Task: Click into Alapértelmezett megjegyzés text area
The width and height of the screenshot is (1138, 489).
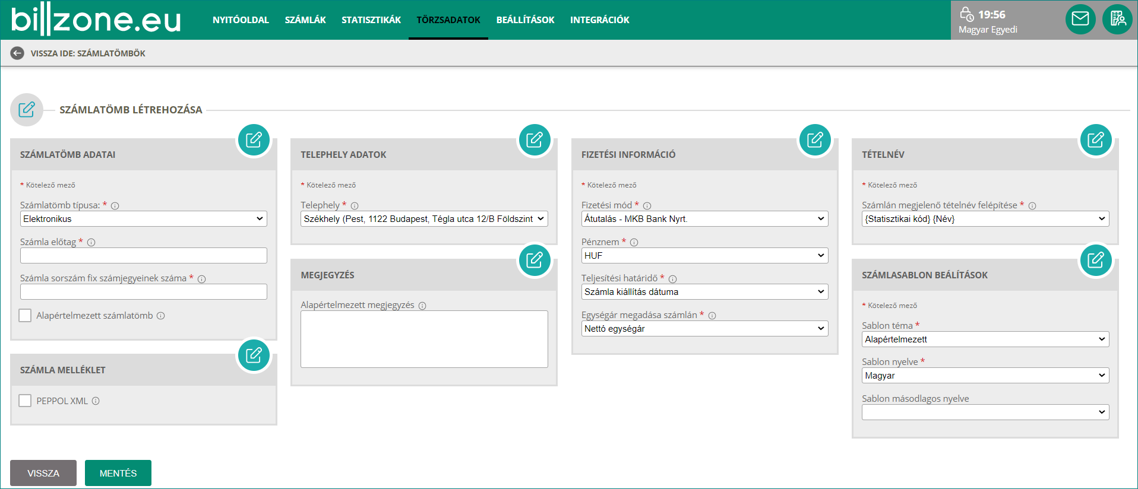Action: (424, 339)
